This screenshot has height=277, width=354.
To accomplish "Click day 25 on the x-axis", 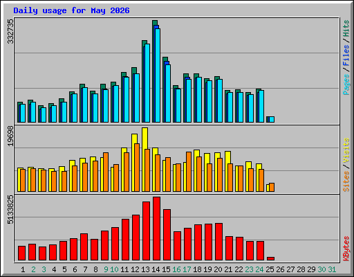I will (x=270, y=269).
